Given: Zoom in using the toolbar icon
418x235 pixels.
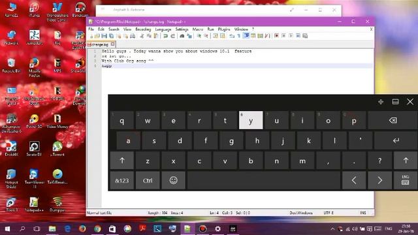Looking at the screenshot, I should 199,36.
